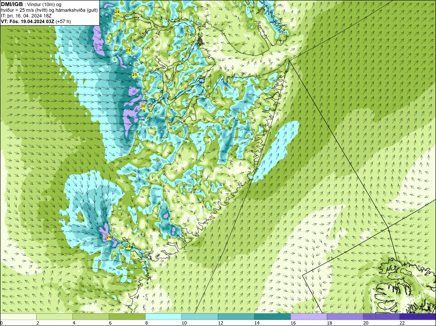Click the yellow gust label 25
Screen dimensions: 436x326
(x=135, y=75)
